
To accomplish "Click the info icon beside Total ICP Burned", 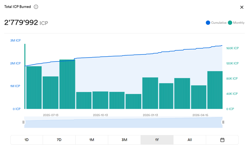I will click(x=36, y=7).
